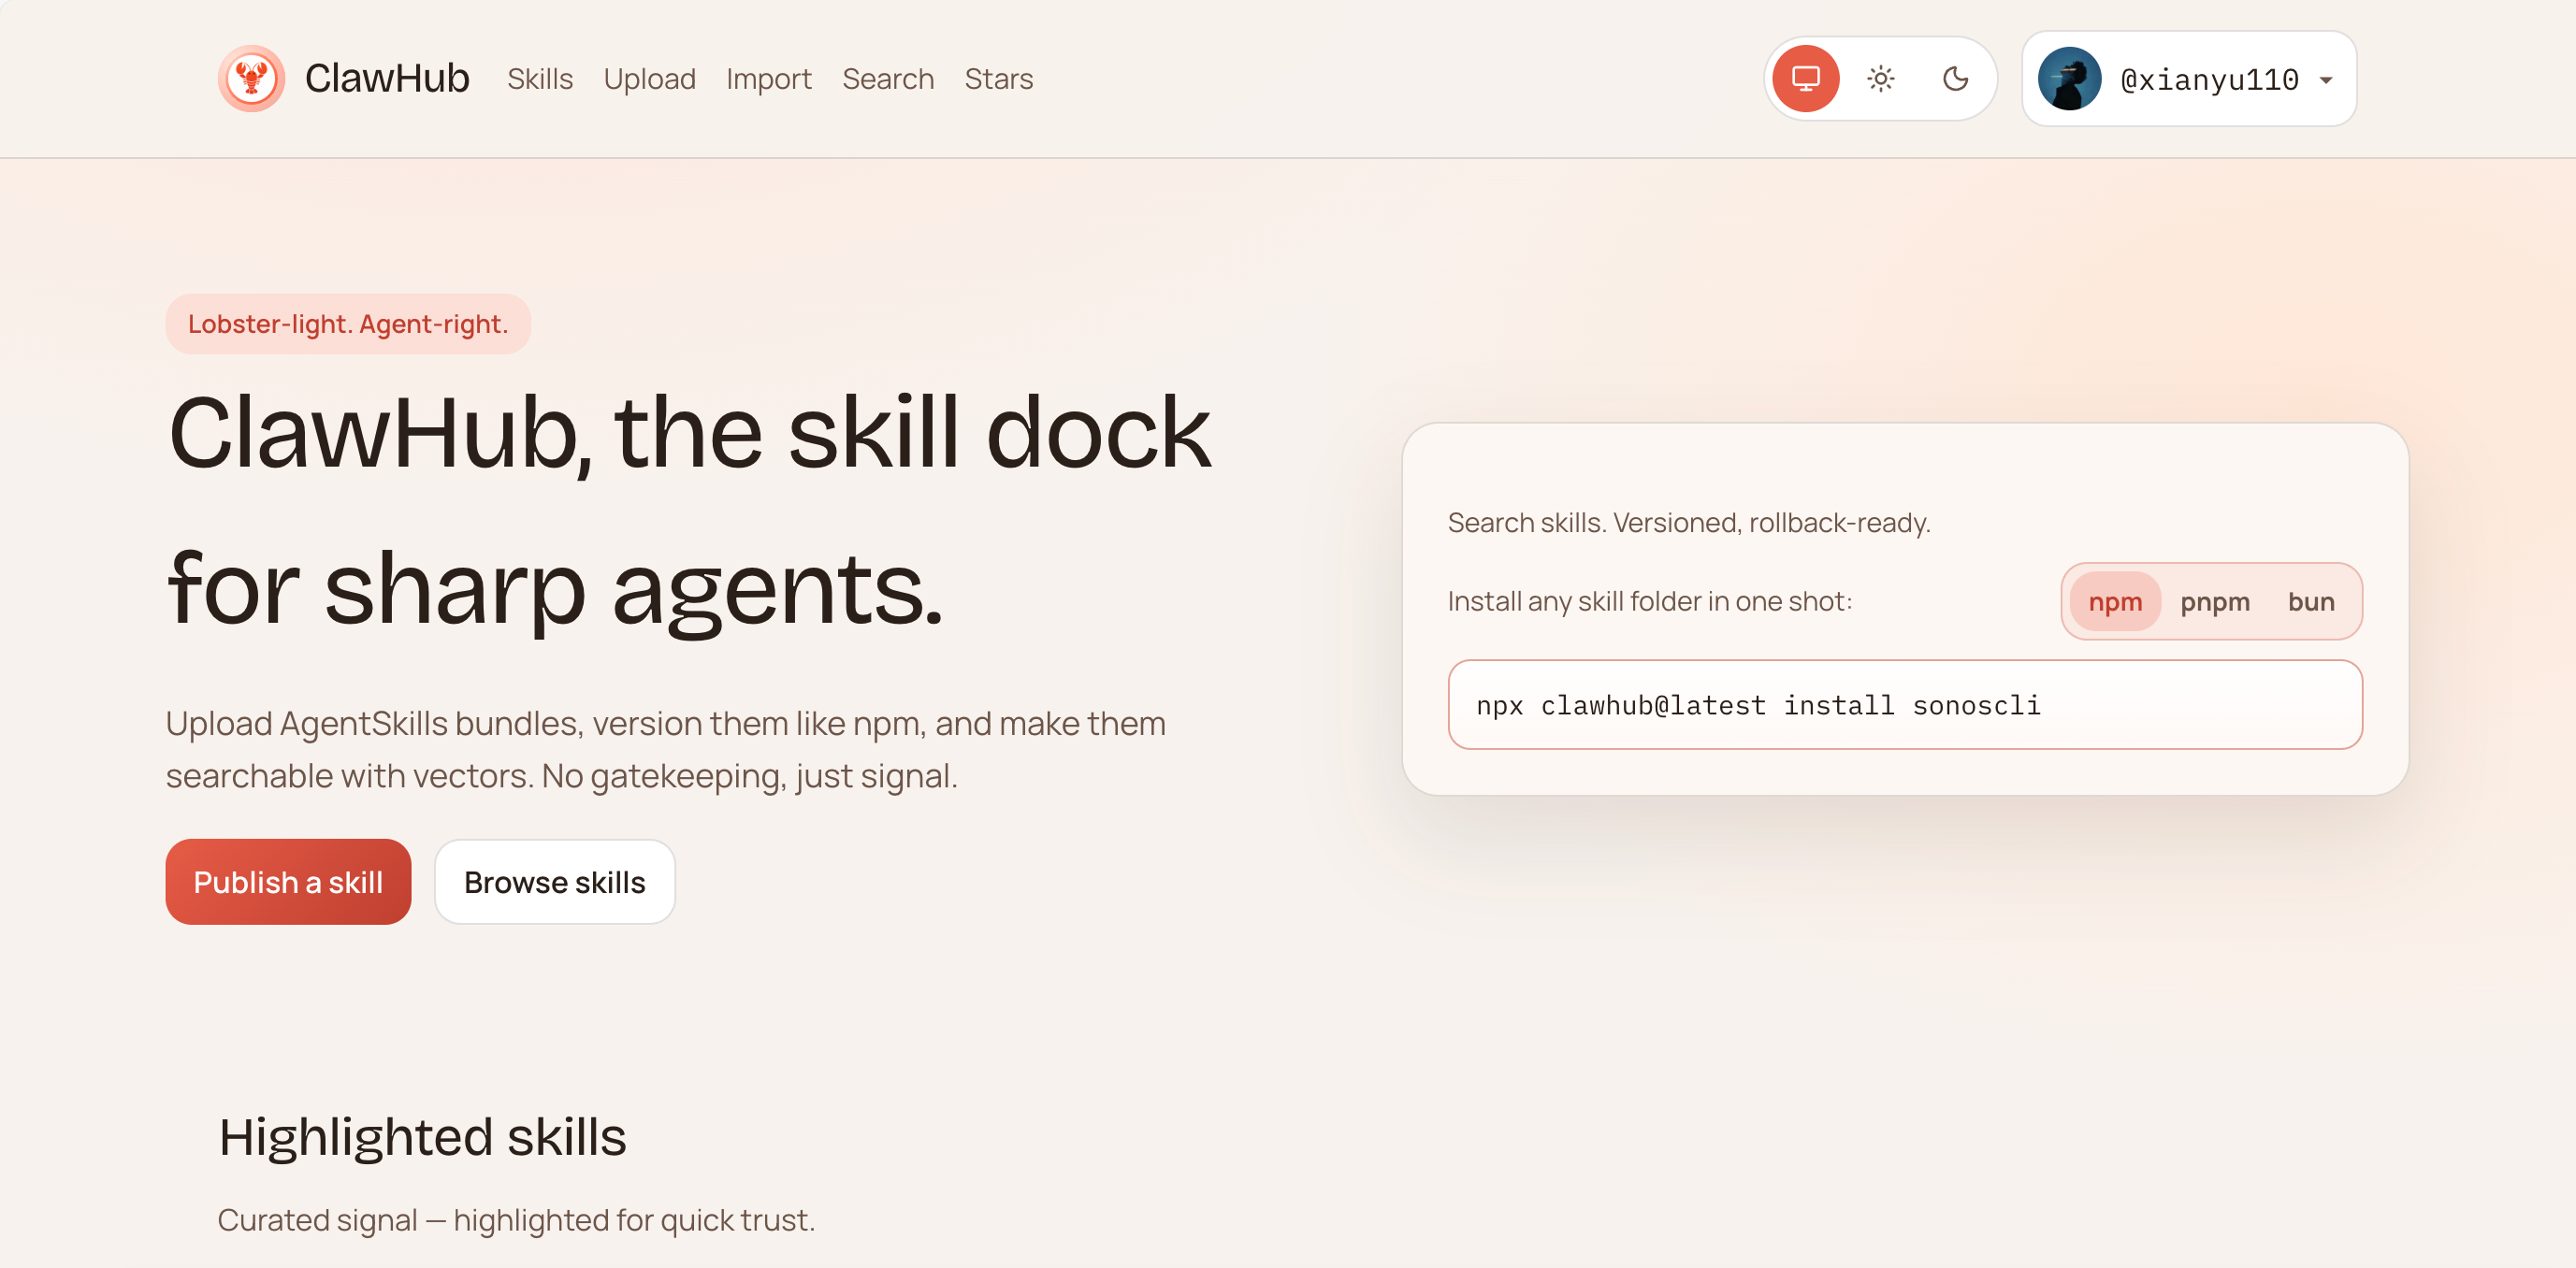This screenshot has height=1268, width=2576.
Task: Click the ClawHub lobster logo icon
Action: [251, 78]
